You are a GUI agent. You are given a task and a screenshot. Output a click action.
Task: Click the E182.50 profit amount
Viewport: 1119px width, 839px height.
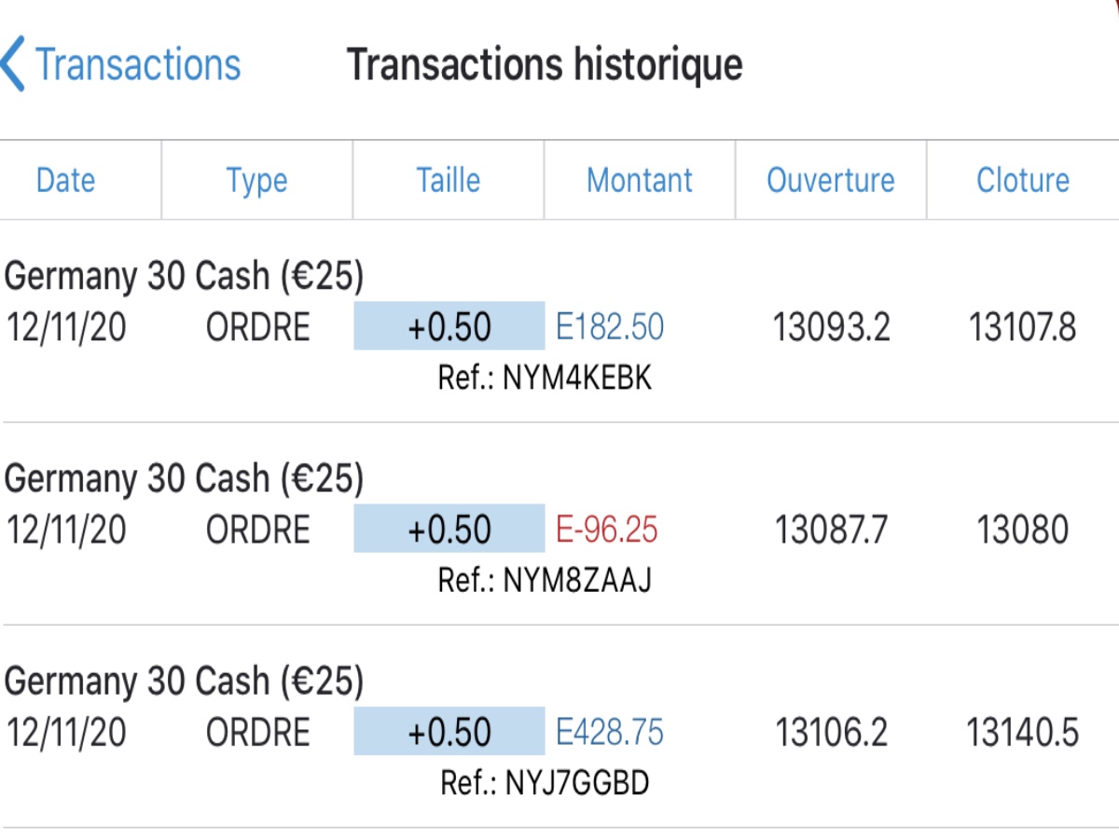tap(610, 327)
